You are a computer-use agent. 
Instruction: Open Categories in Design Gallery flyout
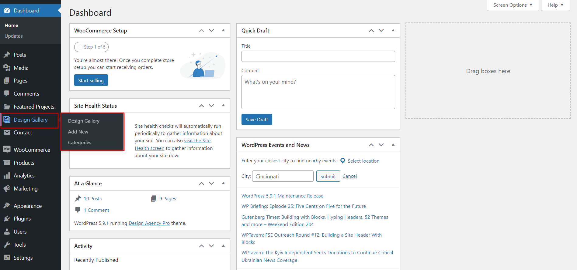click(x=80, y=143)
